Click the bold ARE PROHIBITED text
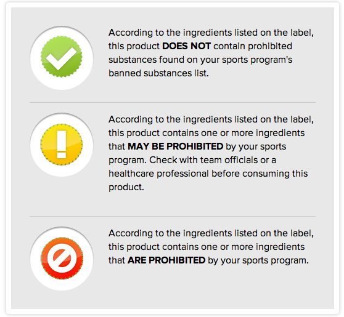The image size is (344, 317). [166, 260]
